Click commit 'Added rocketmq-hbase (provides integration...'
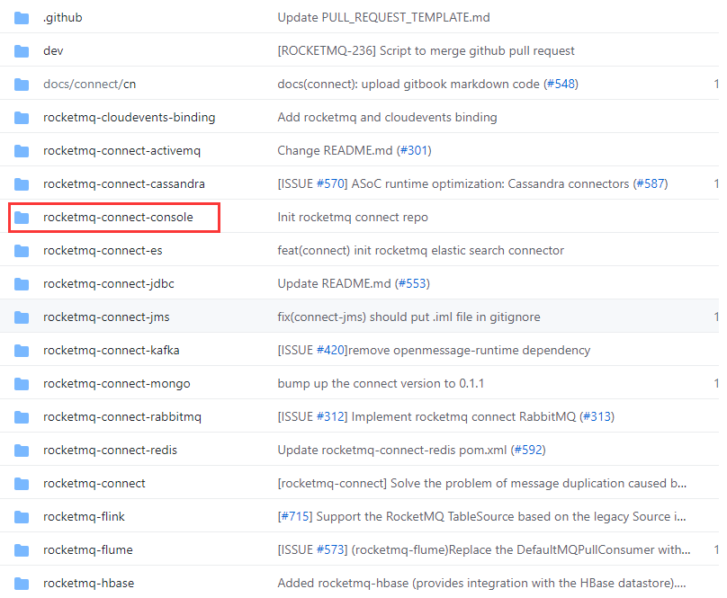 click(x=481, y=584)
